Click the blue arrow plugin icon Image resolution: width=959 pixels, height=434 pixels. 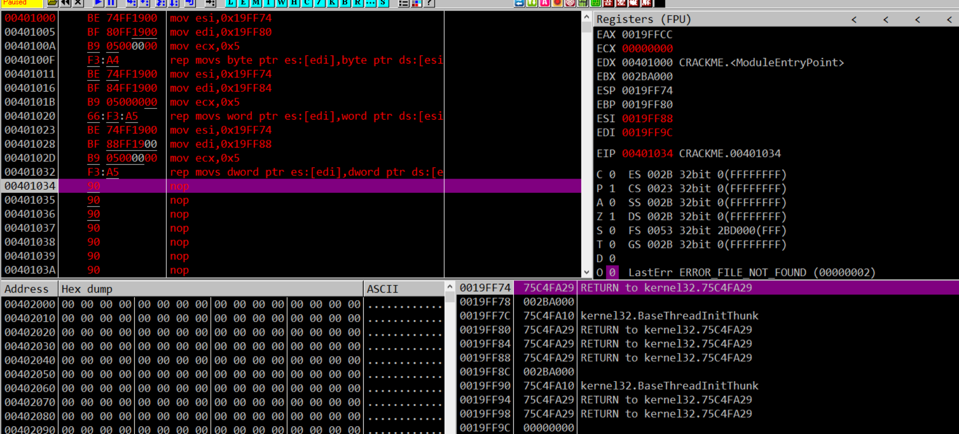point(519,3)
